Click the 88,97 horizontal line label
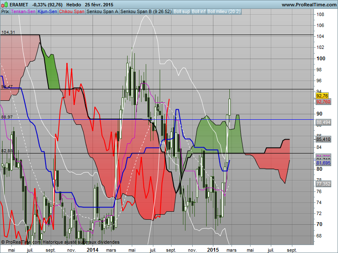The height and width of the screenshot is (253, 338). pyautogui.click(x=7, y=117)
